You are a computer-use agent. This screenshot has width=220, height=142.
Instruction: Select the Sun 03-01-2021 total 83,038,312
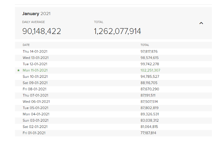point(149,120)
